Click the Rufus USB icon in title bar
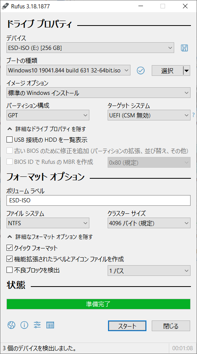This screenshot has width=197, height=354. (x=5, y=6)
